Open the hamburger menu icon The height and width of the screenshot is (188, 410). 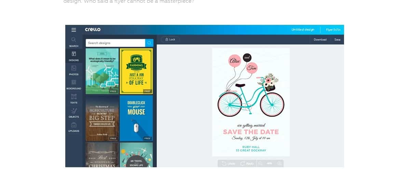pyautogui.click(x=74, y=30)
